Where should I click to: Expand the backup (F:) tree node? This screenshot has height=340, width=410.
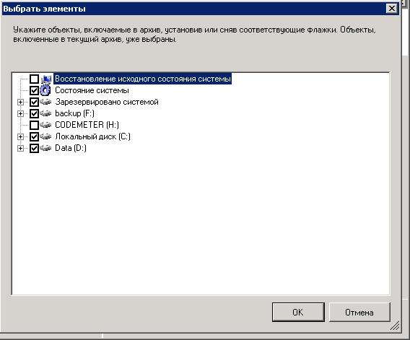pyautogui.click(x=20, y=113)
